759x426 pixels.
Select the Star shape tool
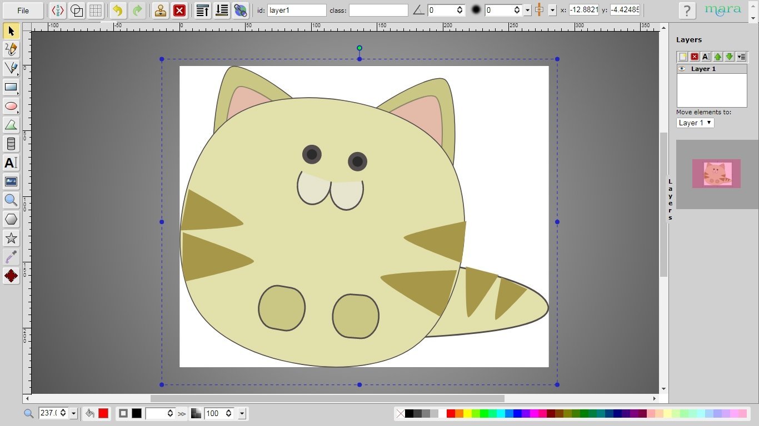click(11, 239)
